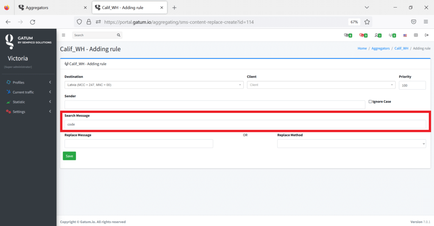
Task: Click the Statistic chart icon
Action: point(8,102)
